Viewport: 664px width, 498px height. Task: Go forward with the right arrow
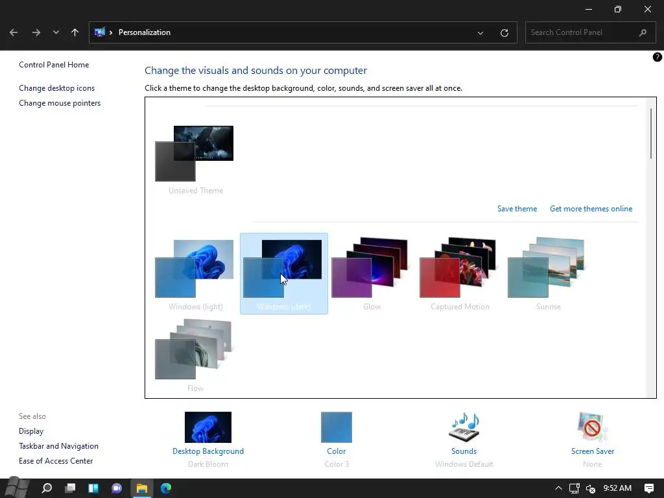pos(36,32)
